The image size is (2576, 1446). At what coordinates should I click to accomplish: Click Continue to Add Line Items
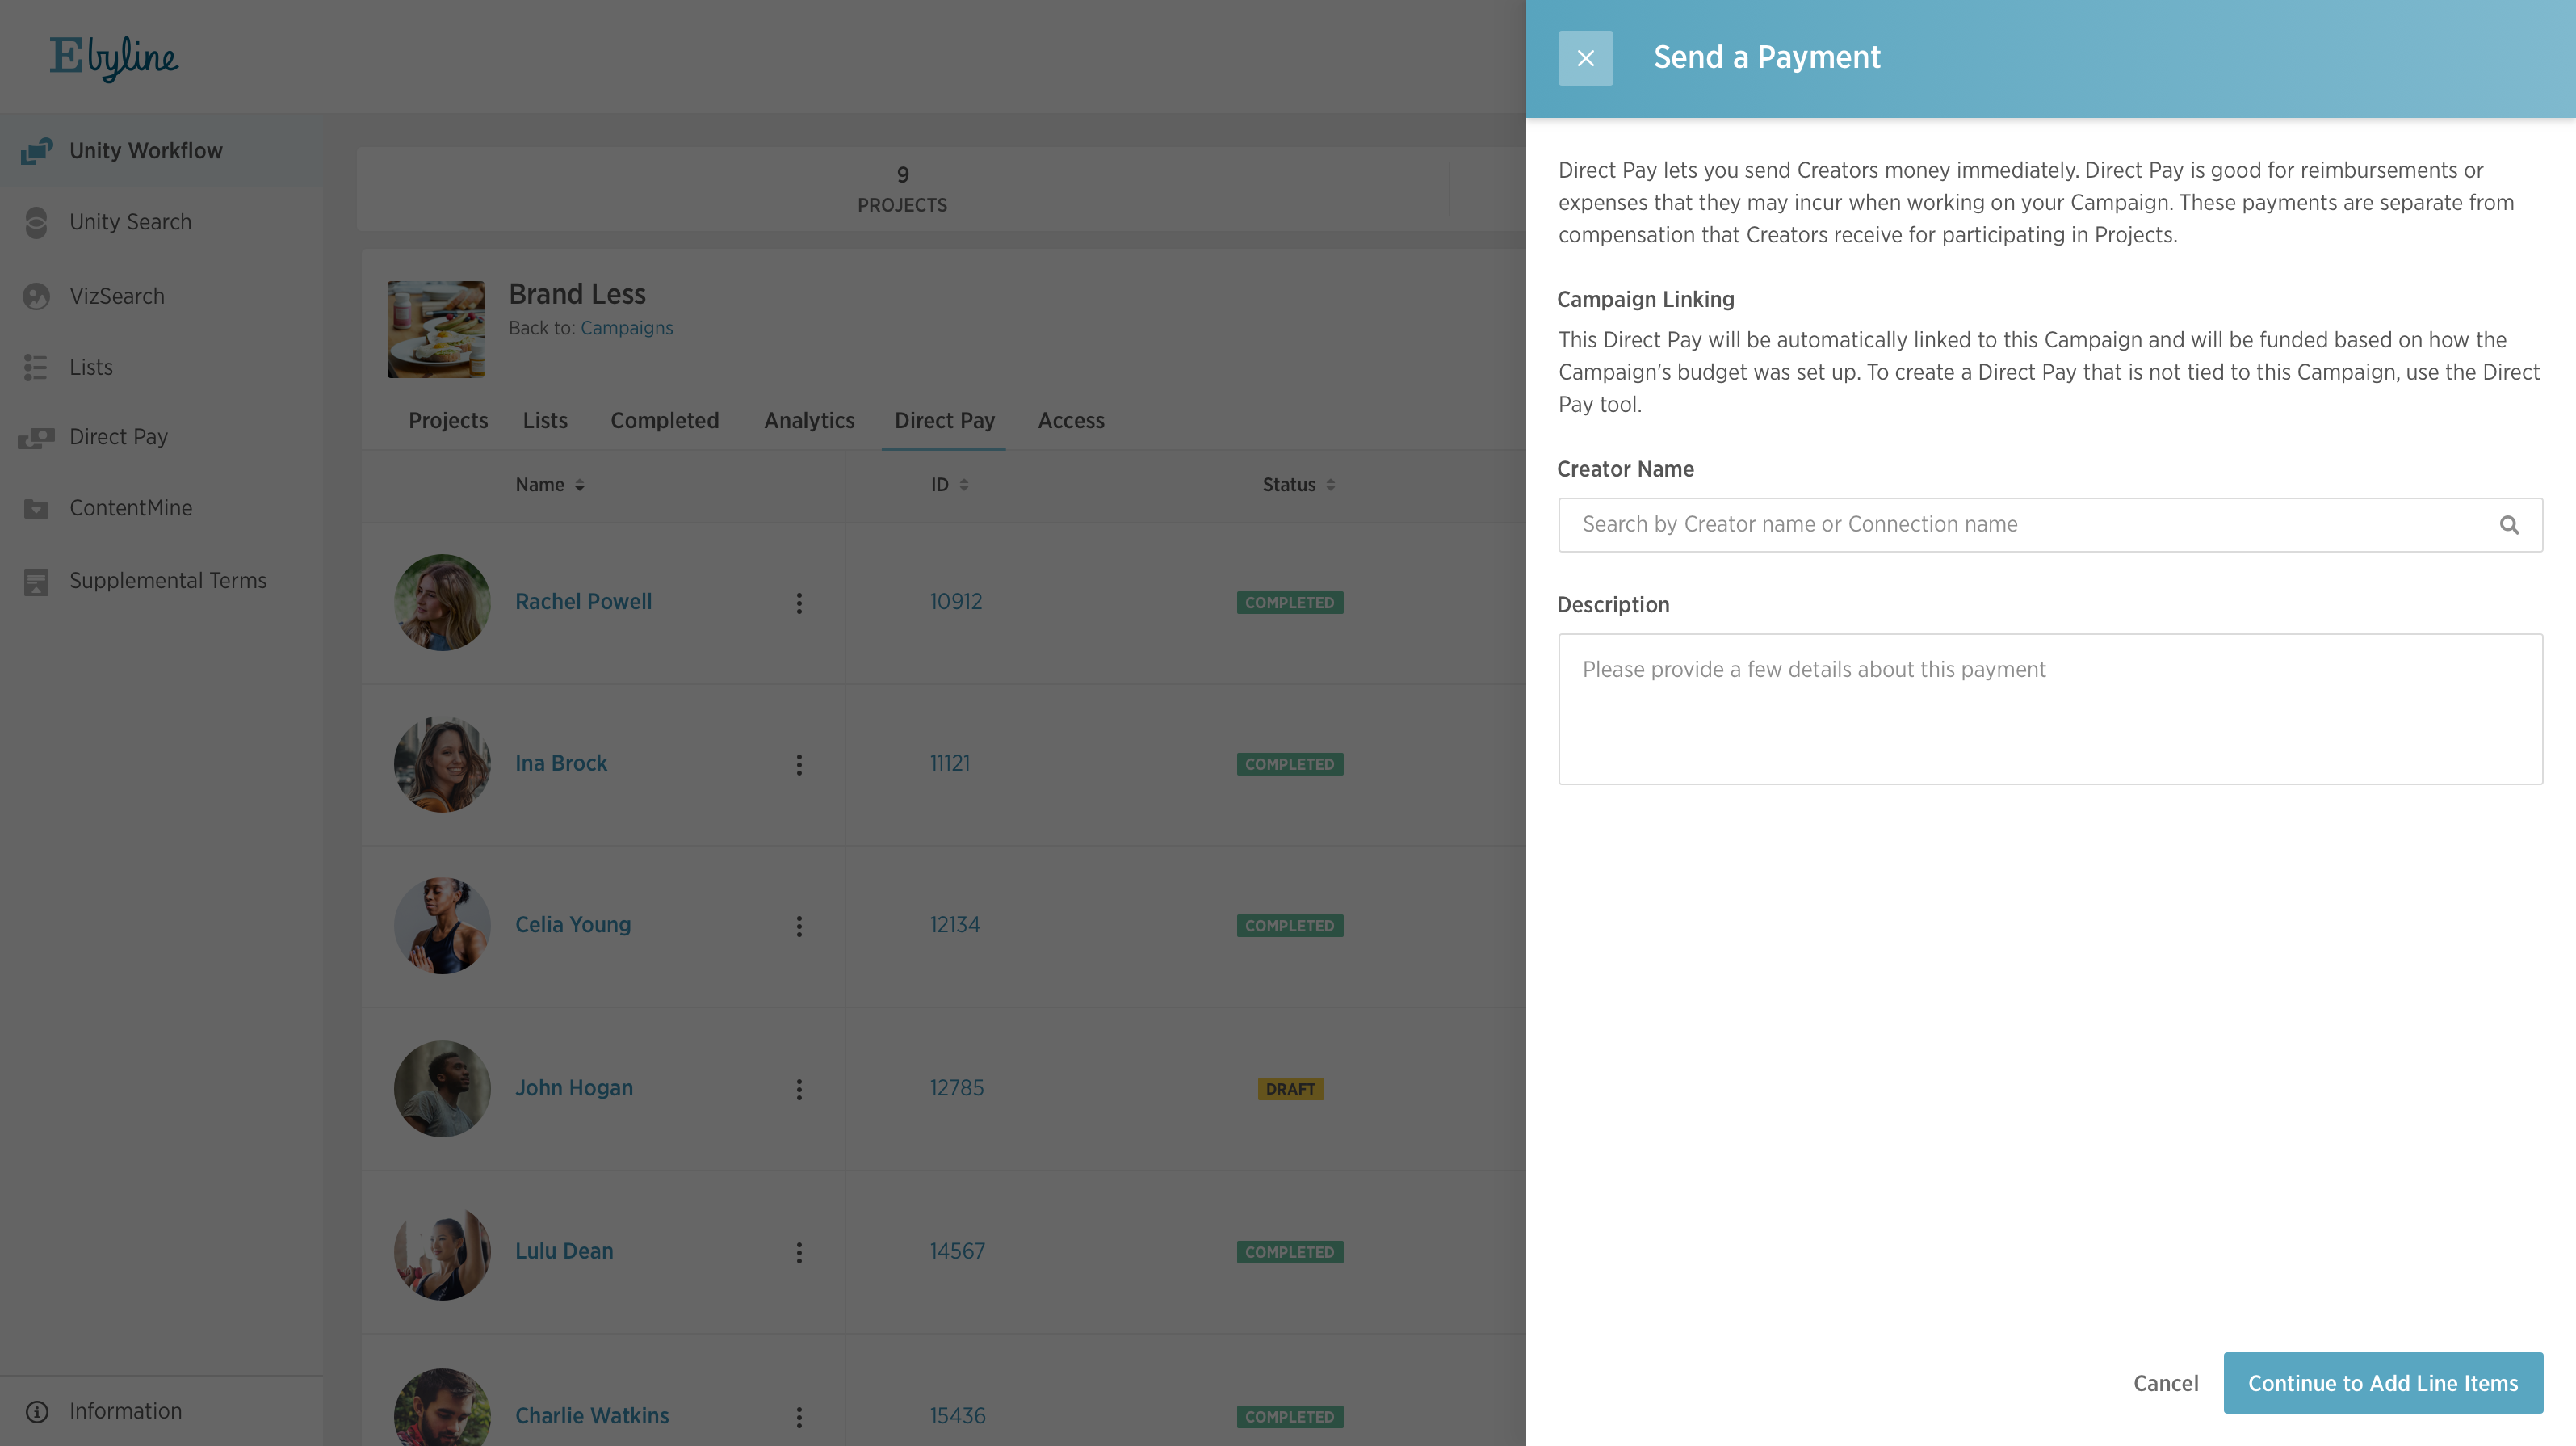click(x=2383, y=1384)
